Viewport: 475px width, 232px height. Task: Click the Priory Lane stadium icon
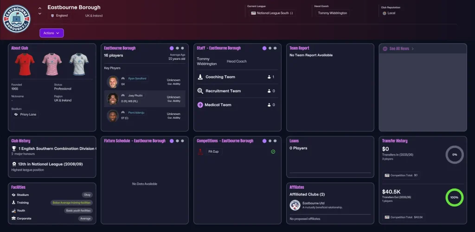tap(16, 115)
